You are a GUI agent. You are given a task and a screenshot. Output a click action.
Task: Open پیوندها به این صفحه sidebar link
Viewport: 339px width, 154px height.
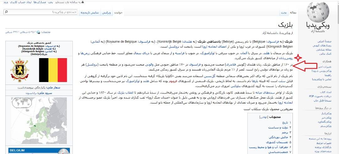click(320, 139)
